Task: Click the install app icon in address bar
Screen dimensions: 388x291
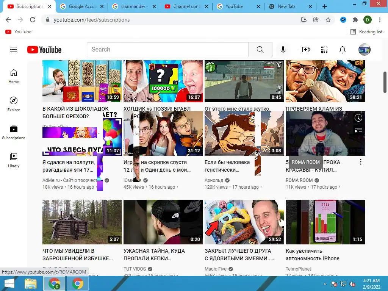Action: 304,20
